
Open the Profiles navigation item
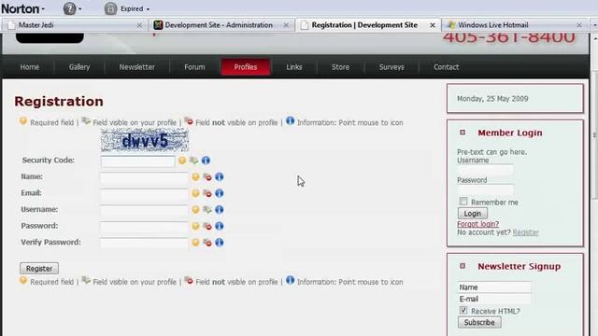(246, 67)
